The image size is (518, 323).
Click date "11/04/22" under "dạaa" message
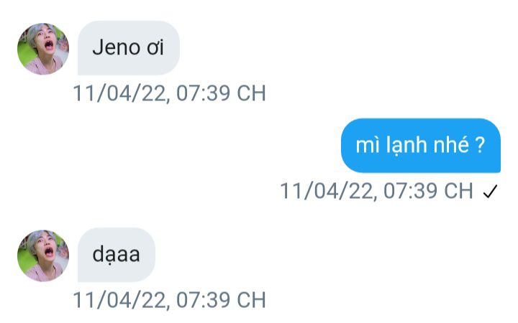click(x=119, y=300)
